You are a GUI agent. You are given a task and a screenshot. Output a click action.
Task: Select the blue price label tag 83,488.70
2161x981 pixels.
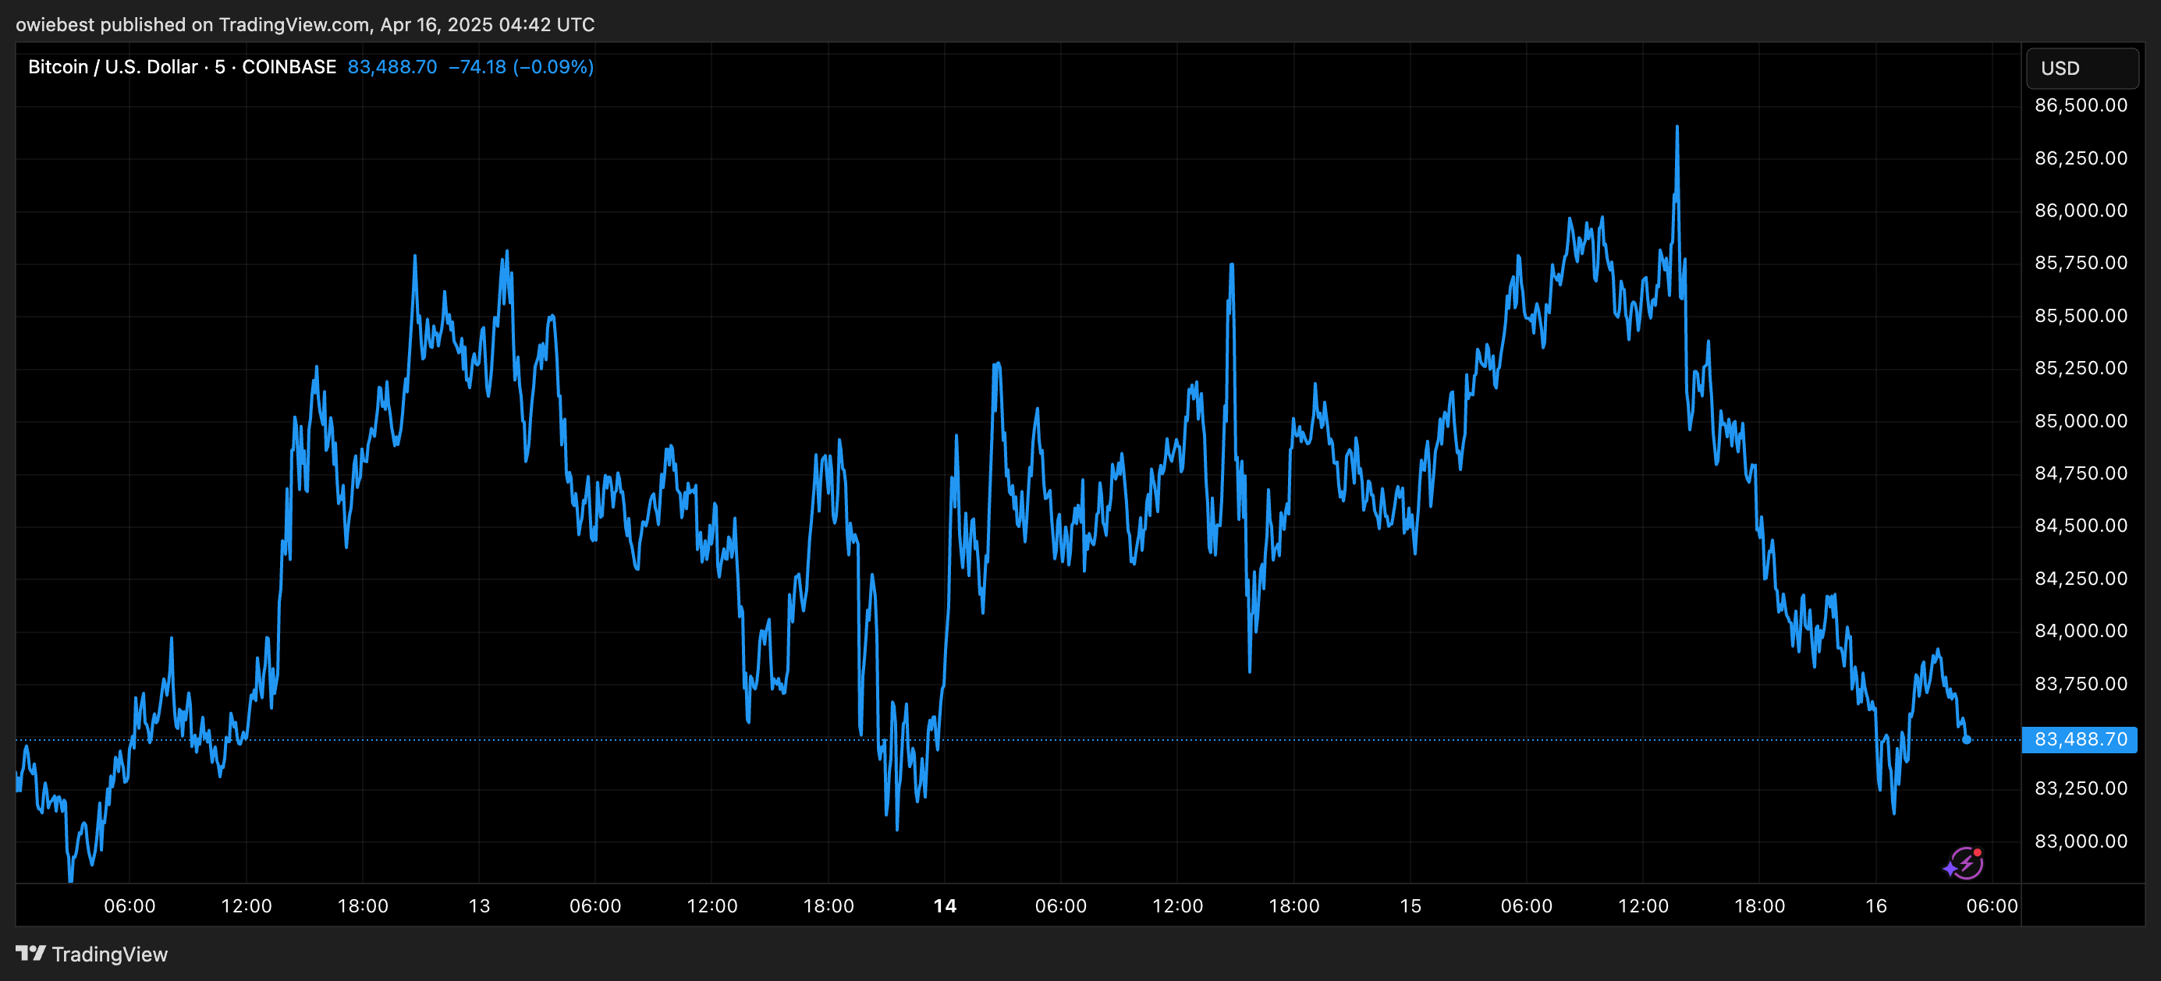(2078, 738)
